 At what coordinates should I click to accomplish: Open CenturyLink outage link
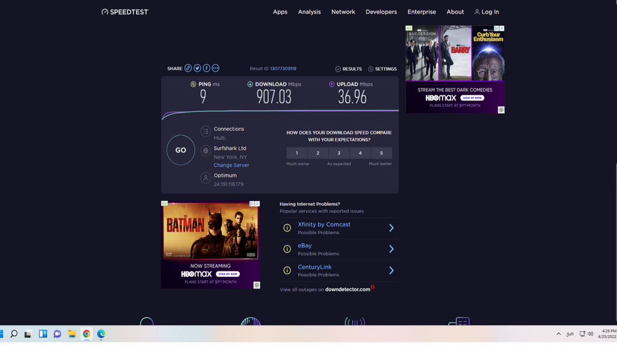point(315,267)
